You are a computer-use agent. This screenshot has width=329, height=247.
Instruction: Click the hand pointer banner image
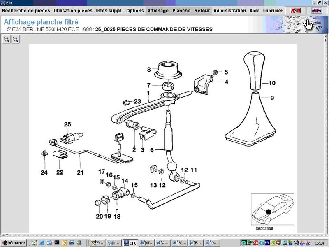click(295, 24)
